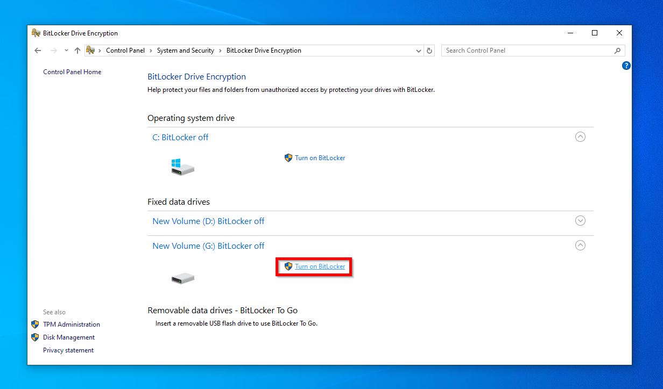Click the Disk Management shield icon
Screen dimensions: 663x389
pos(35,337)
